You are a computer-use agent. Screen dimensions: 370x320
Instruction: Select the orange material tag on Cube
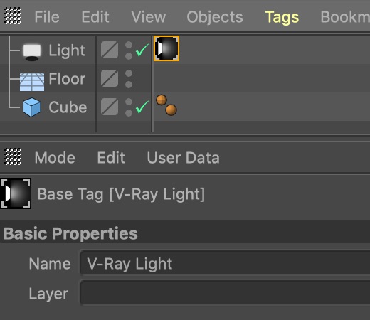(171, 110)
